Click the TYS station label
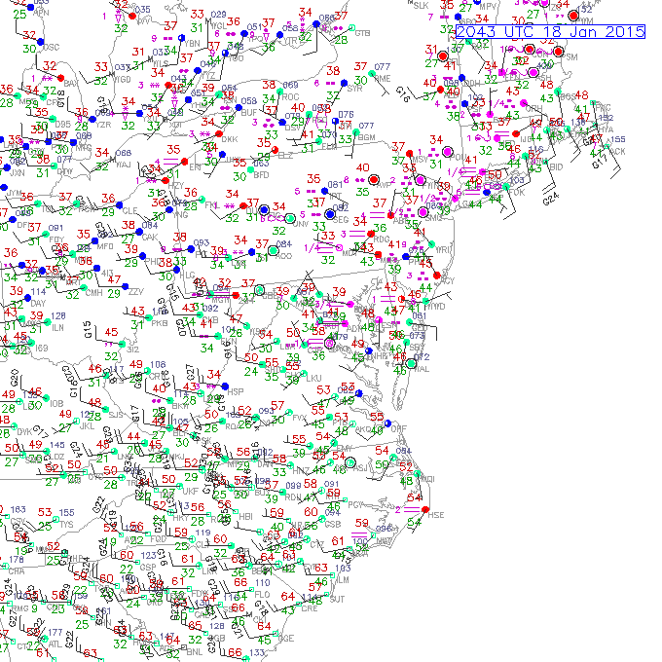This screenshot has height=662, width=662. pos(66,524)
